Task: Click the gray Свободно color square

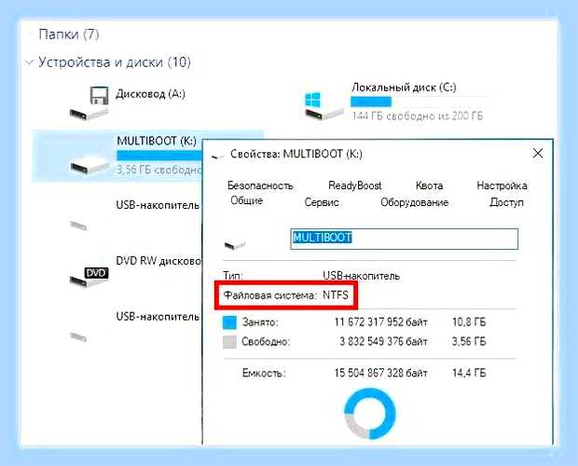Action: click(x=229, y=342)
